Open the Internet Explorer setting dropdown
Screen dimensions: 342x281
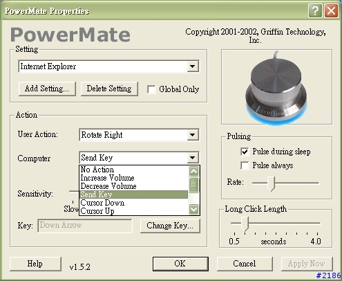click(x=192, y=66)
